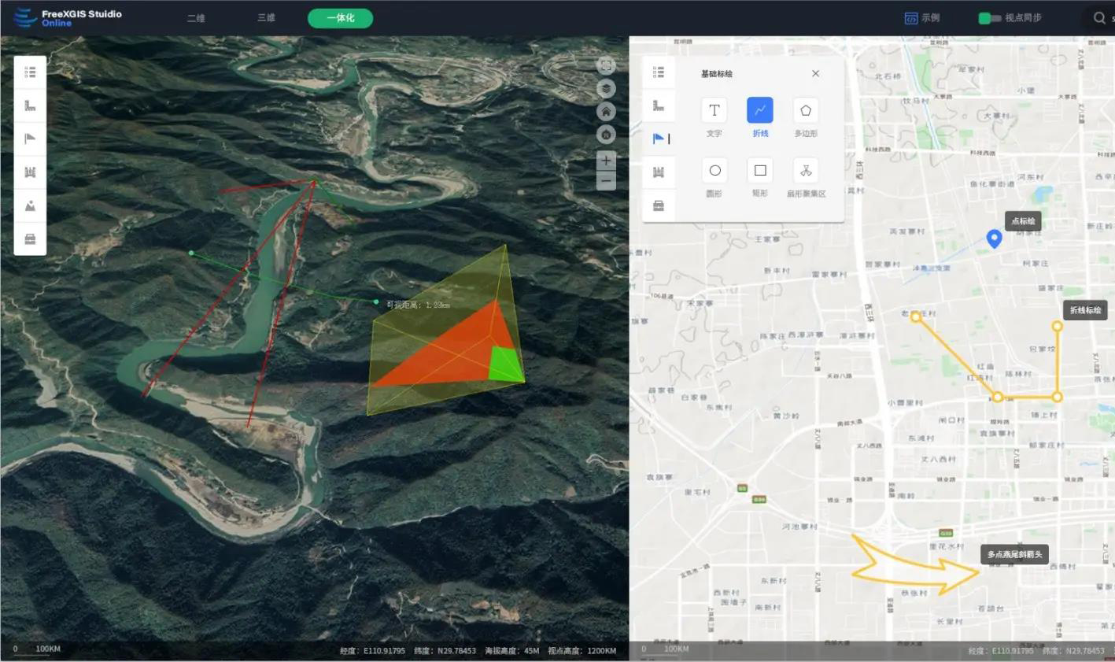Pick the 圆形 circle drawing tool

714,171
